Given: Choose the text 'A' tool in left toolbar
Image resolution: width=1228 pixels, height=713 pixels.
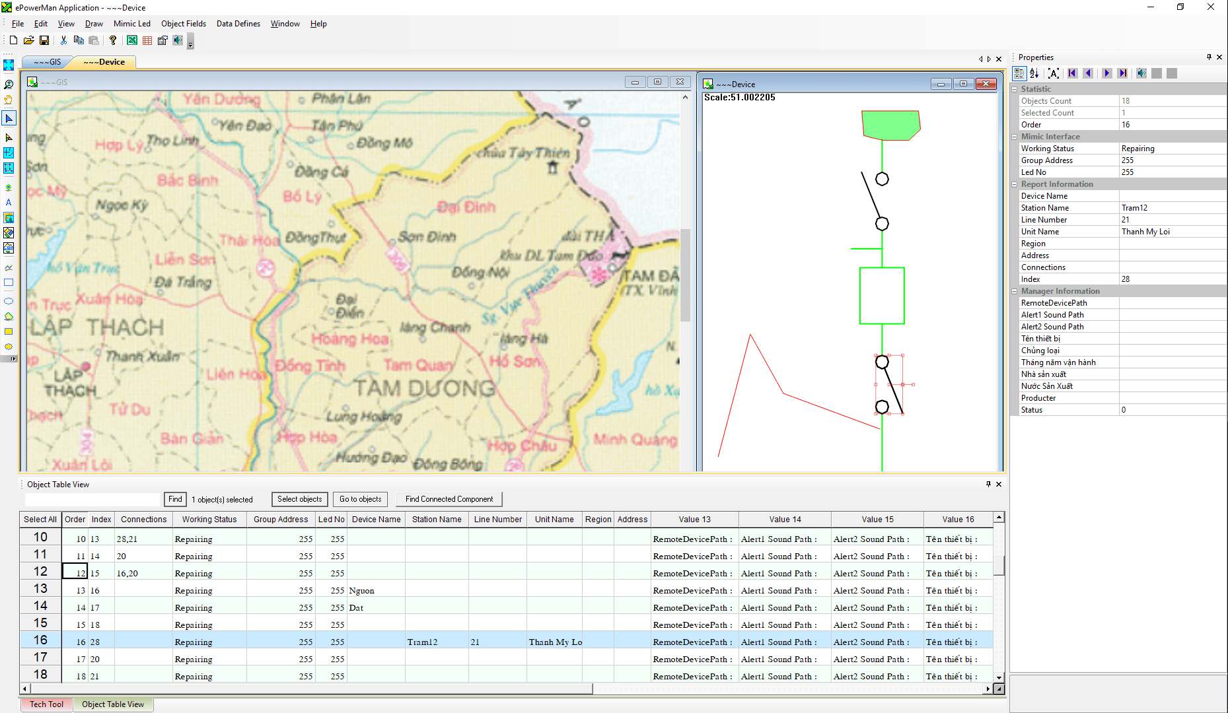Looking at the screenshot, I should 9,203.
